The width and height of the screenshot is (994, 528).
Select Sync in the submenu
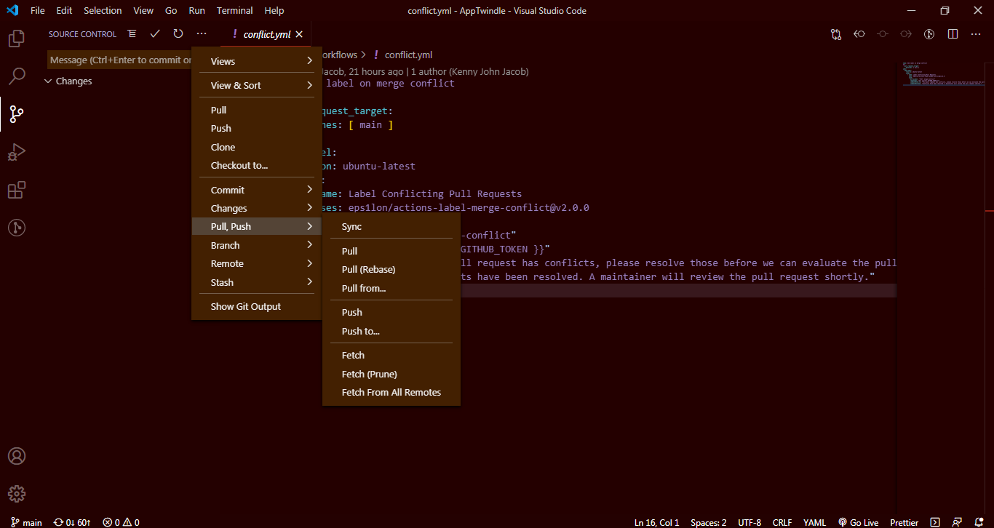391,226
